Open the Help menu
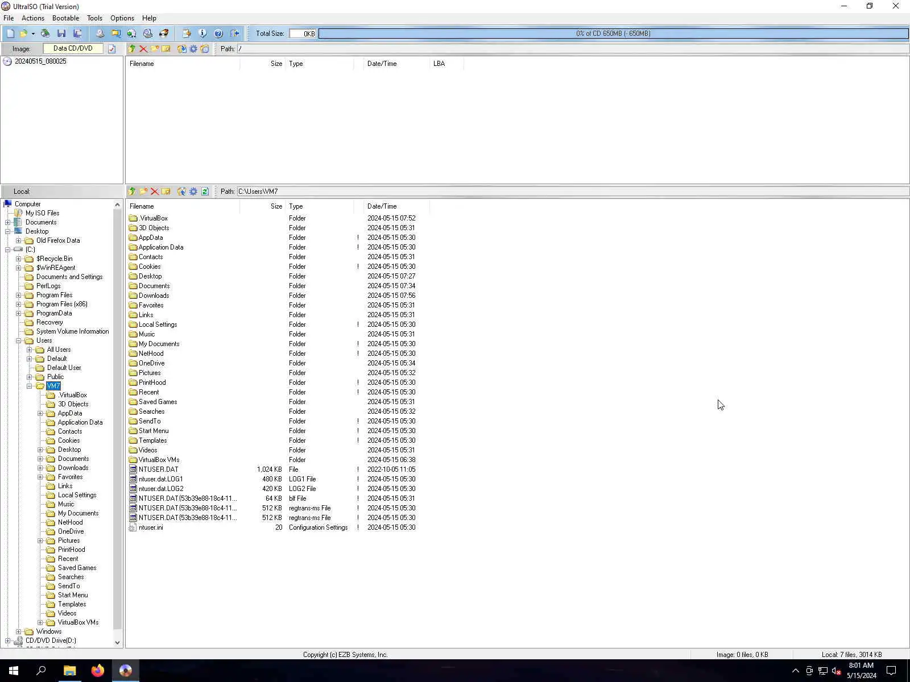This screenshot has width=910, height=682. point(149,18)
